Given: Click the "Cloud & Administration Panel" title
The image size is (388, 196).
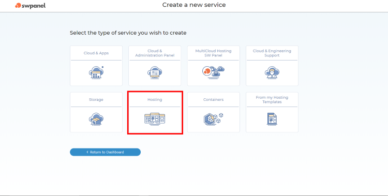Looking at the screenshot, I should [155, 53].
